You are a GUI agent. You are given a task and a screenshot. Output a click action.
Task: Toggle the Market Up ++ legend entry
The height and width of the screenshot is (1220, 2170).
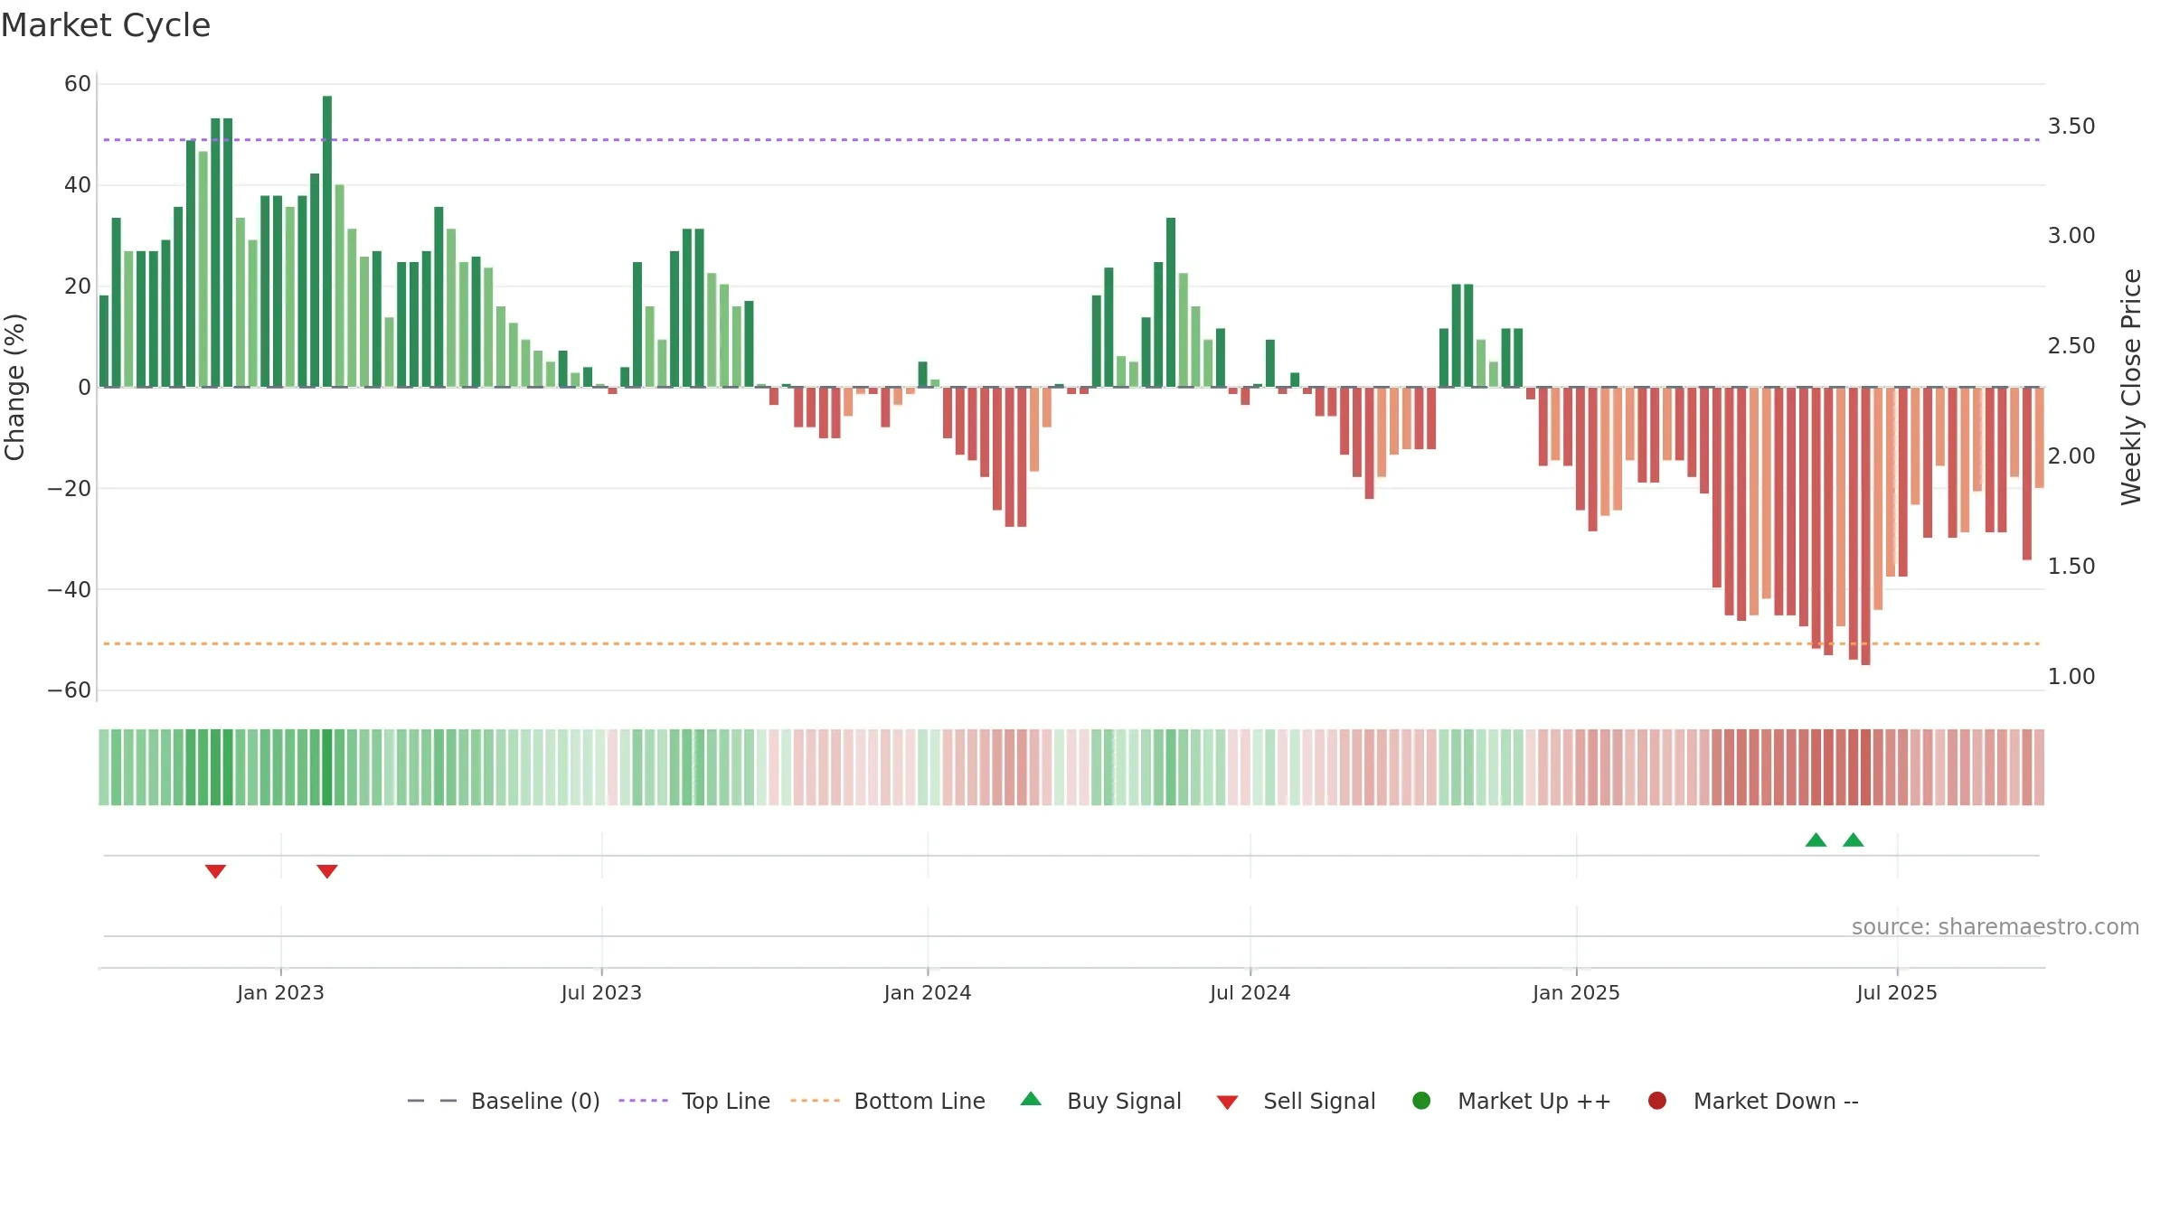click(x=1512, y=1101)
